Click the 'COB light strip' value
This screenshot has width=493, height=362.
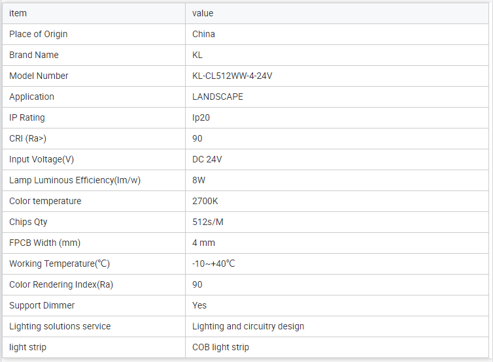click(220, 347)
